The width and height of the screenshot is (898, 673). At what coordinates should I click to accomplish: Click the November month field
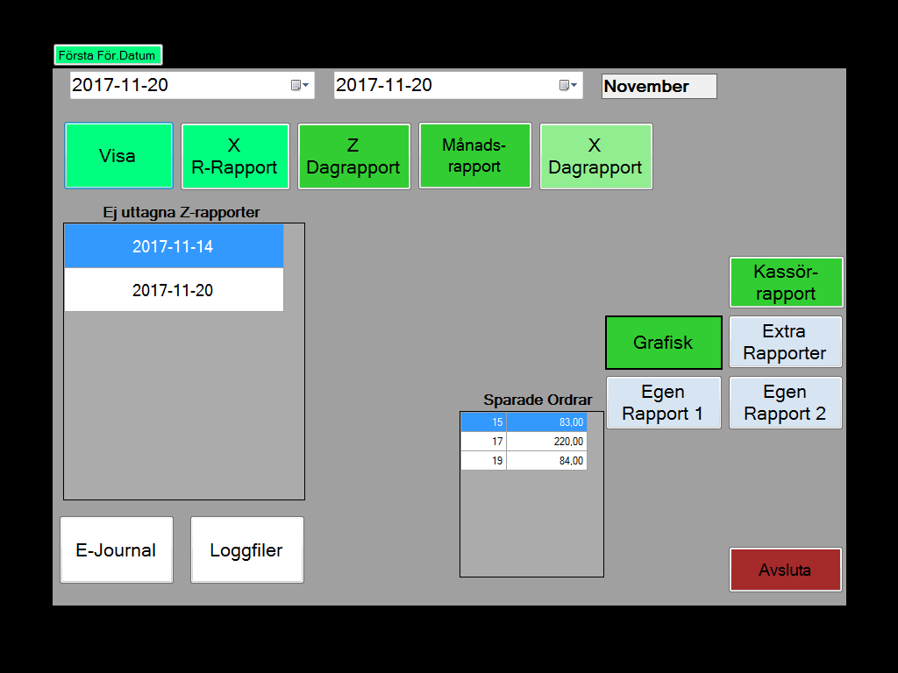pos(659,87)
